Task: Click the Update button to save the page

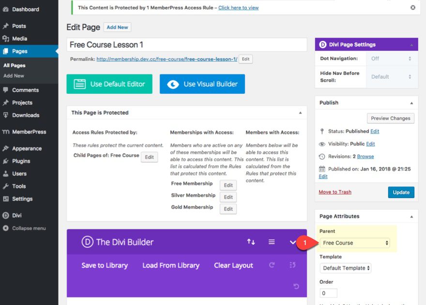Action: pos(401,192)
